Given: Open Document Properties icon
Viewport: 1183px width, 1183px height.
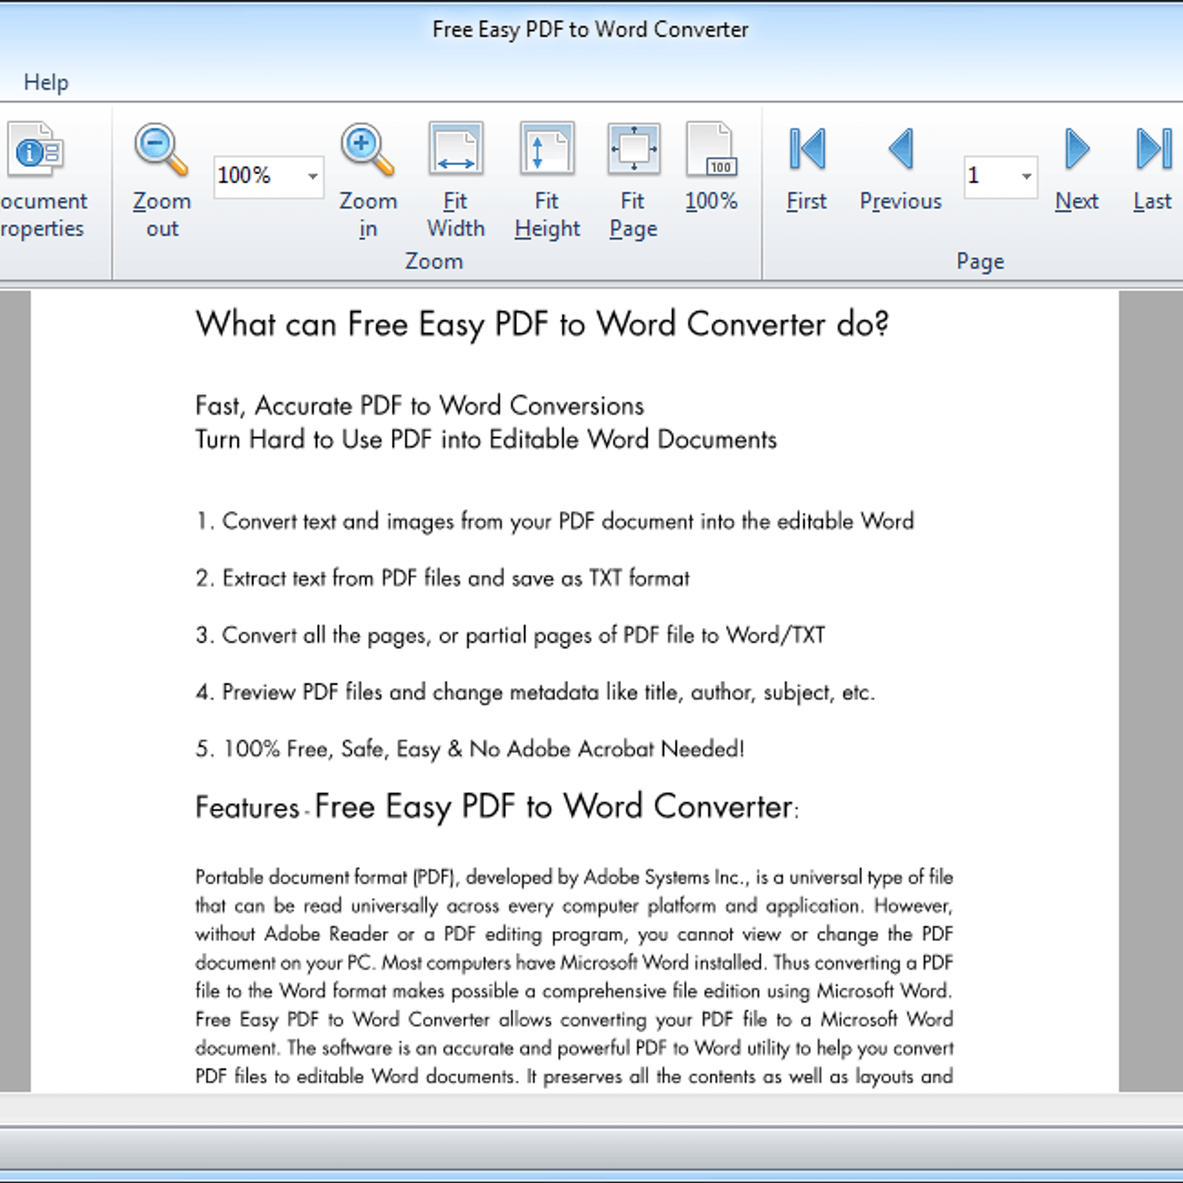Looking at the screenshot, I should [x=35, y=149].
